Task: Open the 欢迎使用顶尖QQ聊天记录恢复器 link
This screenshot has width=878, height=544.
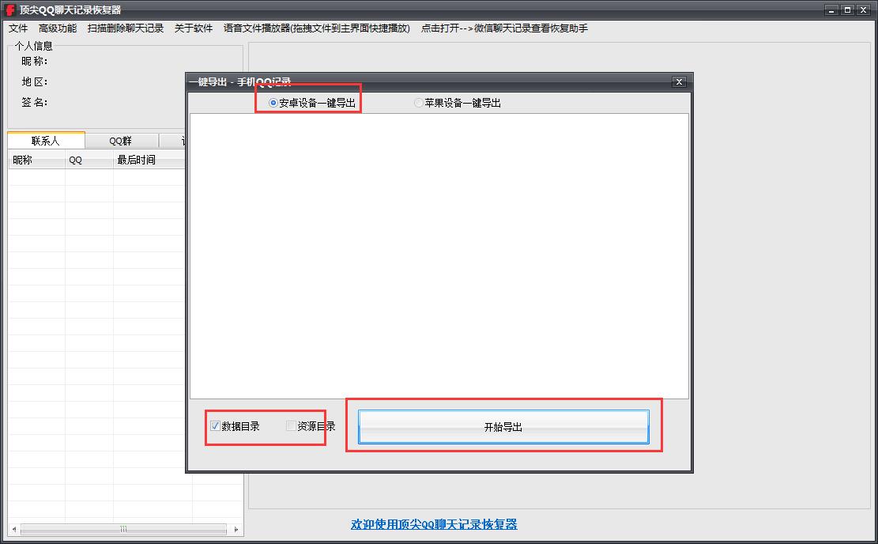Action: [x=434, y=524]
